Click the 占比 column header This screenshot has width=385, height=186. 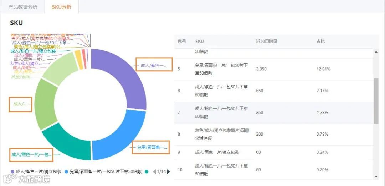coord(320,42)
